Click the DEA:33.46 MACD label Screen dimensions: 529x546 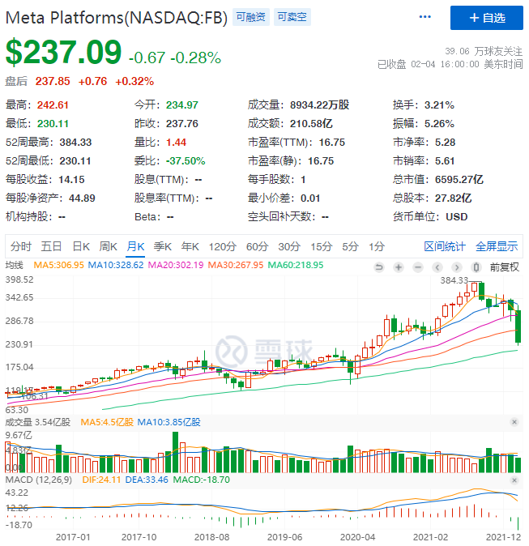click(147, 480)
